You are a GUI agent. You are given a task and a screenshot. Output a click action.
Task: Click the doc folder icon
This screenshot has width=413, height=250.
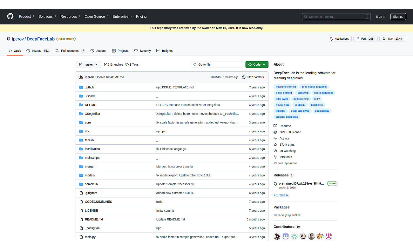81,131
